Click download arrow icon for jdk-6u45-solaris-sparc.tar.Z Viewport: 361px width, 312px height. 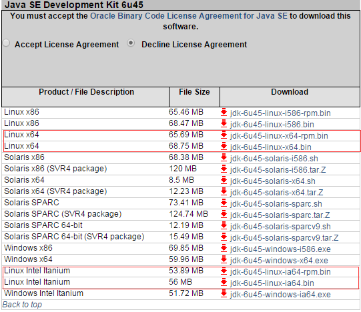click(224, 214)
